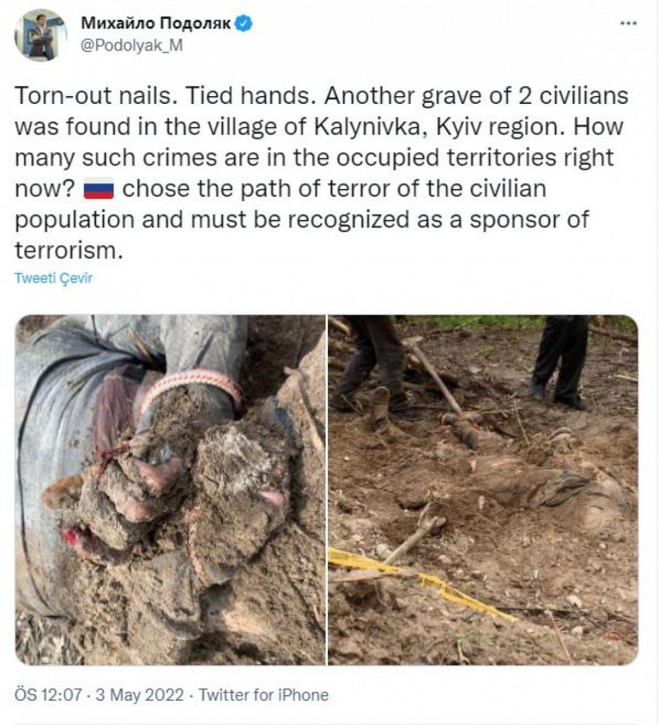The image size is (659, 725).
Task: Open the left attached photo
Action: (170, 490)
